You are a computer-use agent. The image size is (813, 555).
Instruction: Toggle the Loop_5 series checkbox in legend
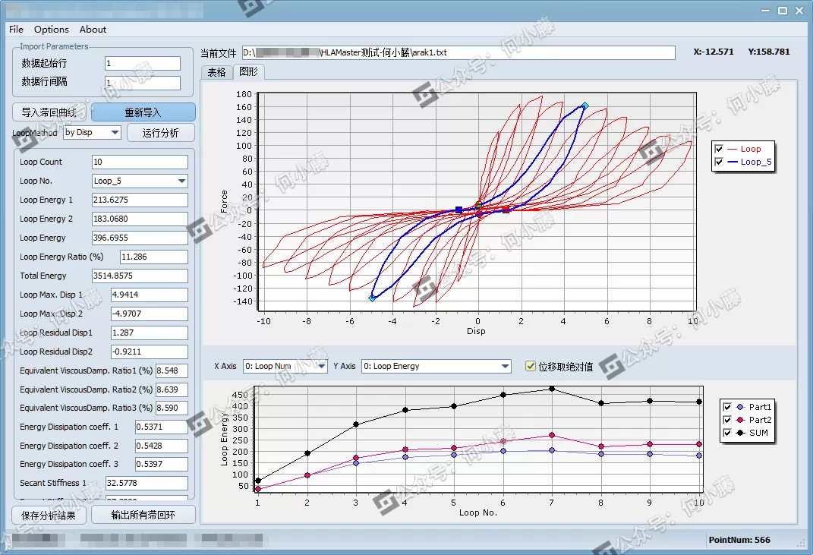719,162
